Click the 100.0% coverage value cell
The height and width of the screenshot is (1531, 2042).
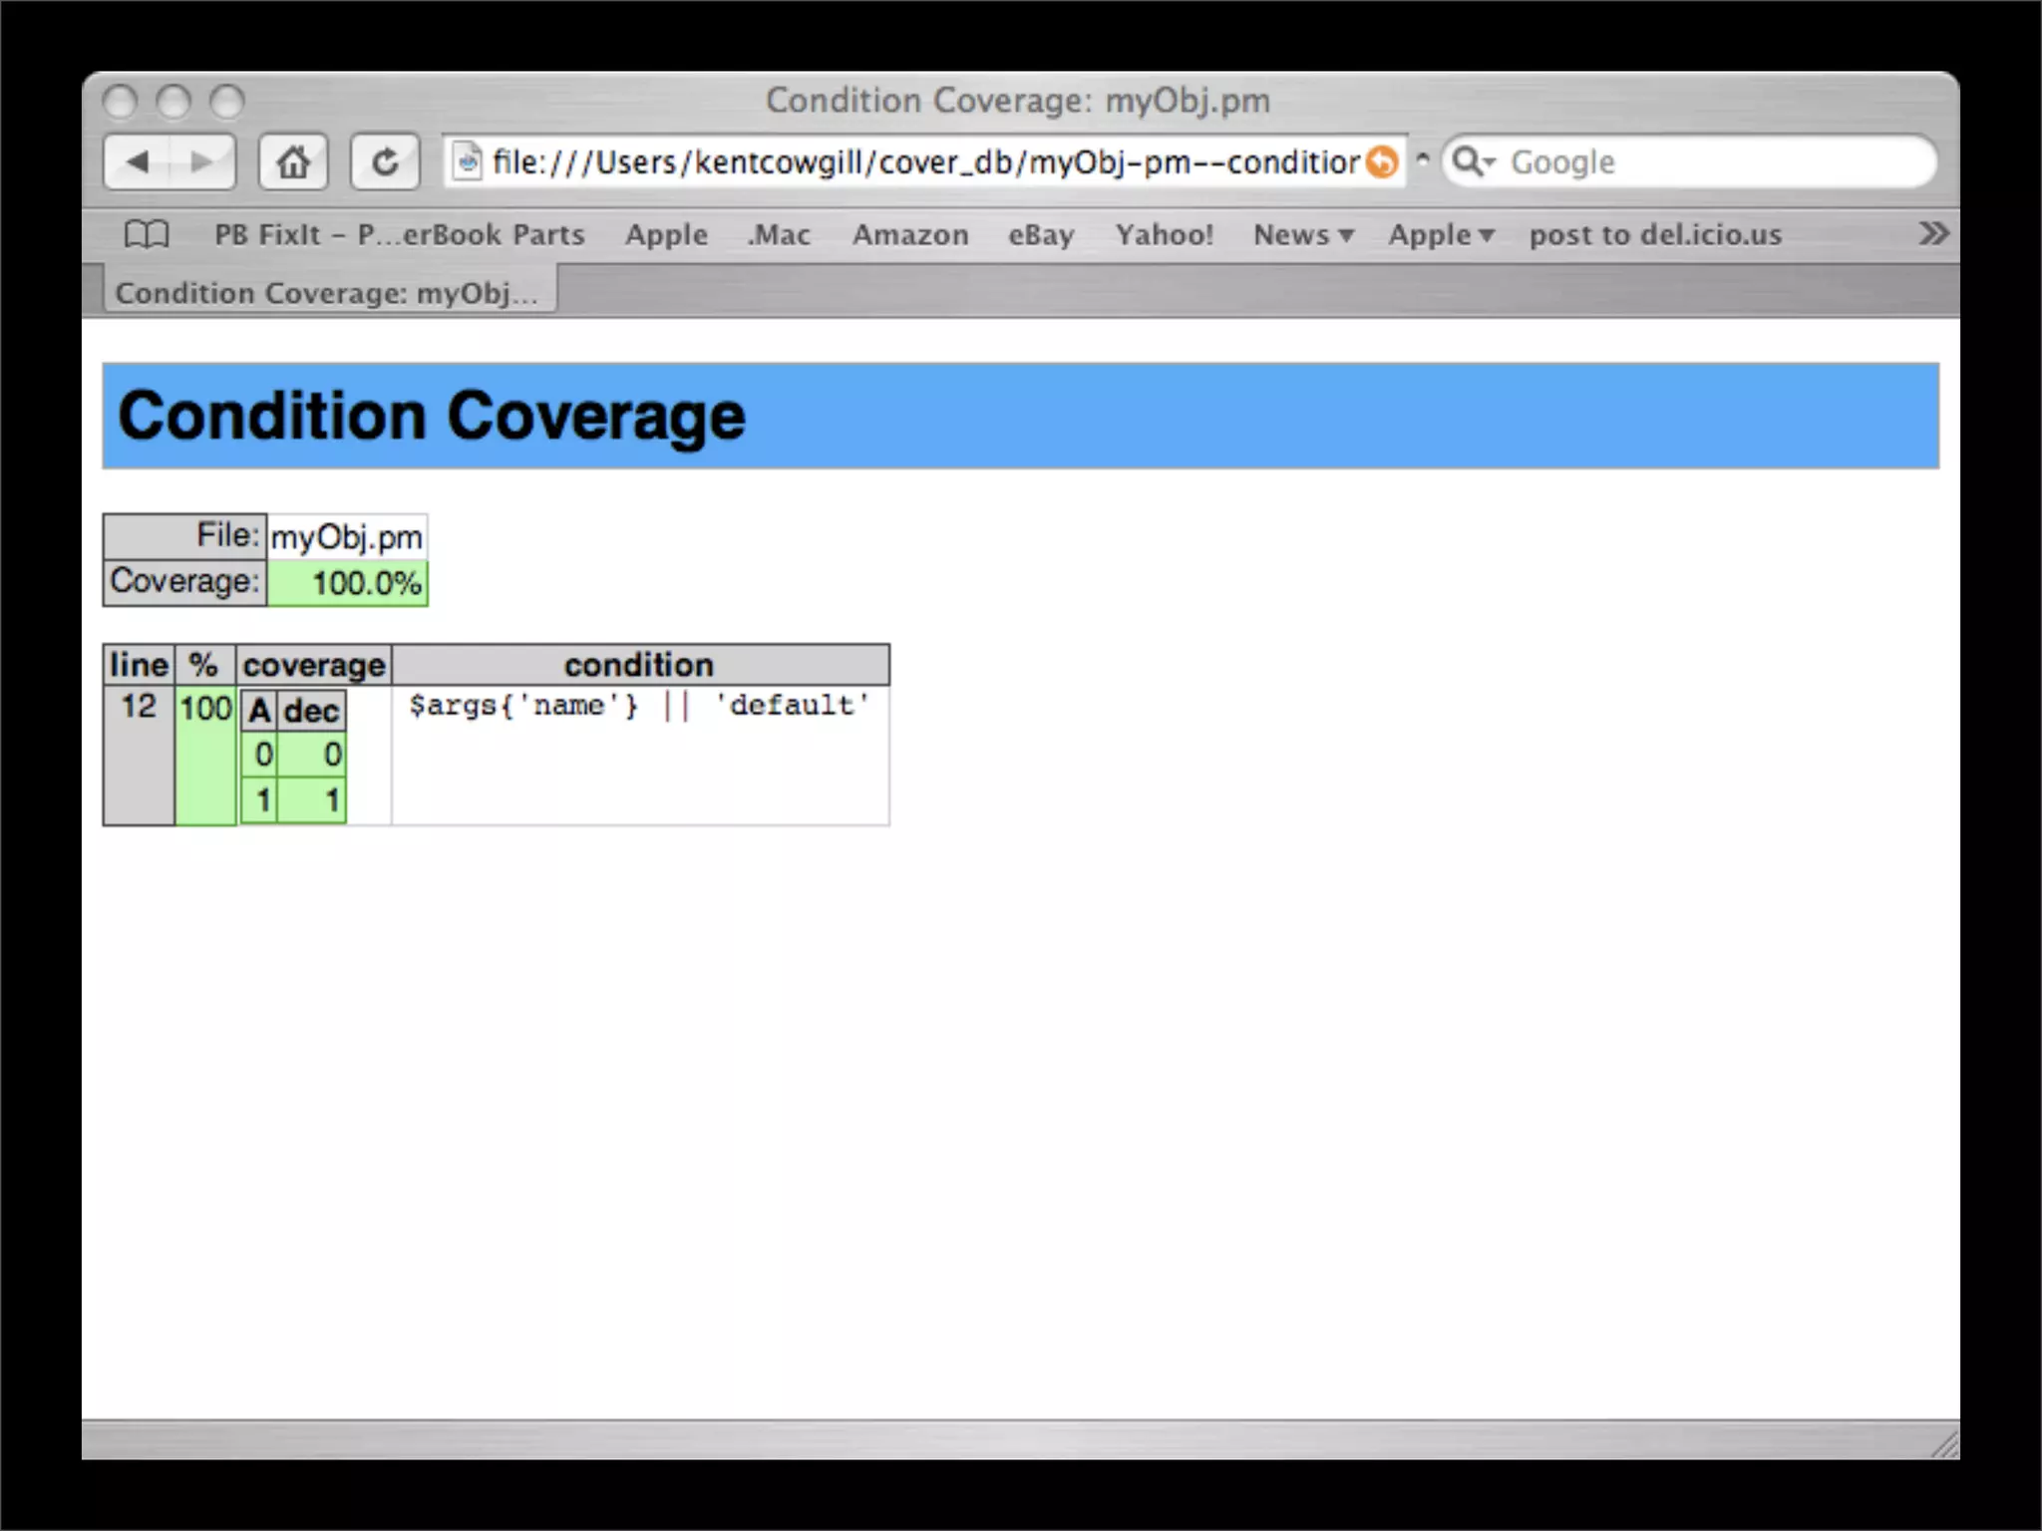(347, 583)
